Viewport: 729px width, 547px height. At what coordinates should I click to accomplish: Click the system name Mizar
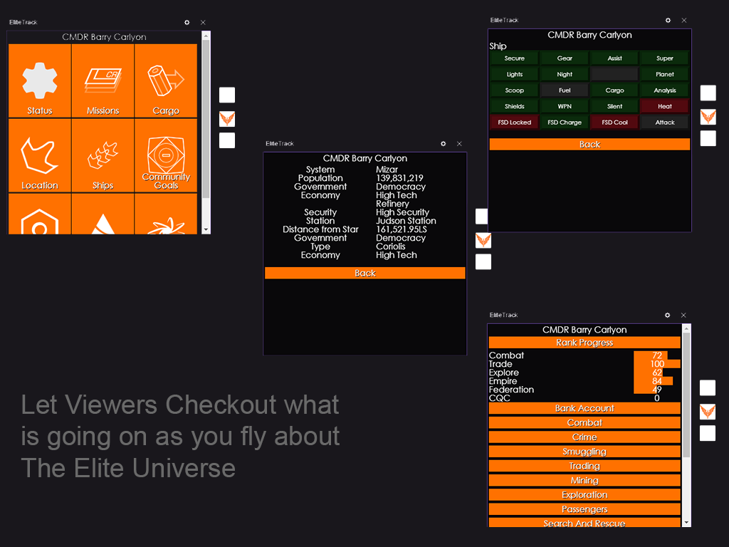(387, 170)
